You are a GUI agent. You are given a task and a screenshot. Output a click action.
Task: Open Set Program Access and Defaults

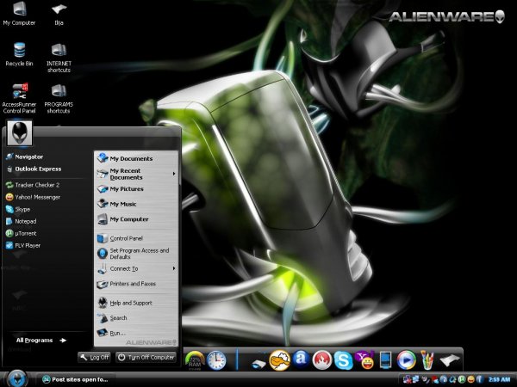(x=134, y=254)
